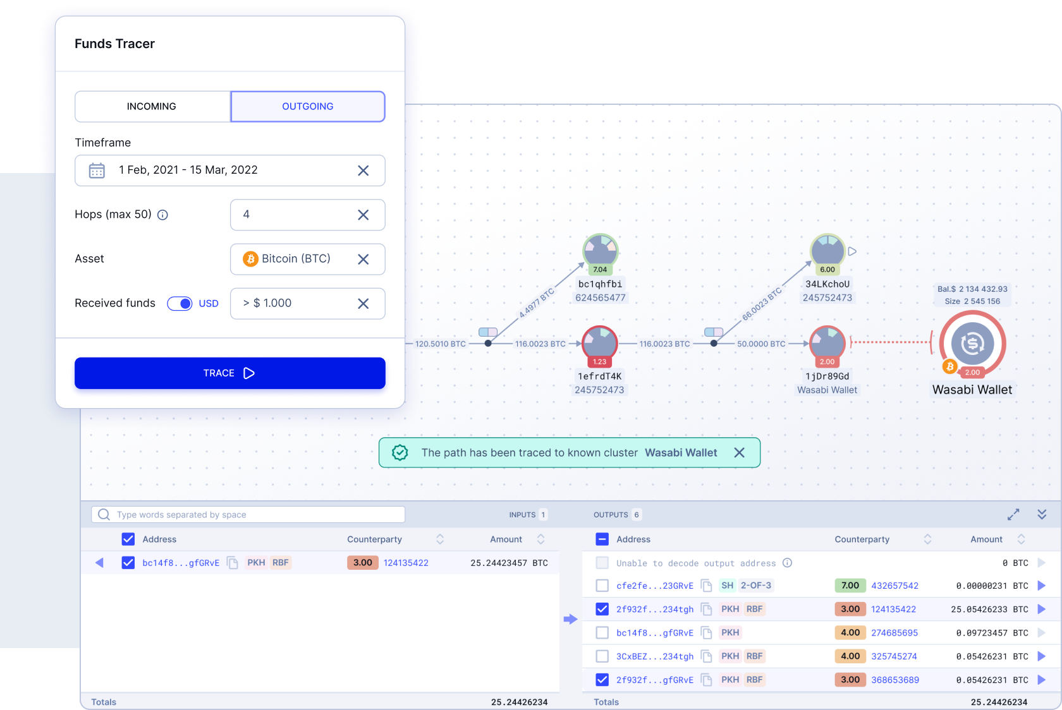Clear the Hops value 4
1062x710 pixels.
363,215
